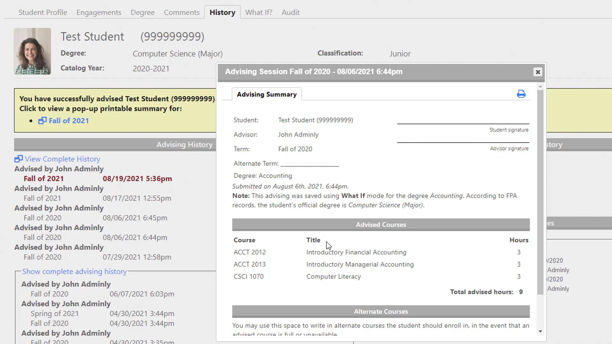The width and height of the screenshot is (612, 344).
Task: Click the 2020-2021 catalog year value
Action: 151,69
